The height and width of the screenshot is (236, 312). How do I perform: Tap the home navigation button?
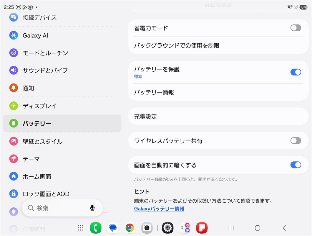(258, 228)
